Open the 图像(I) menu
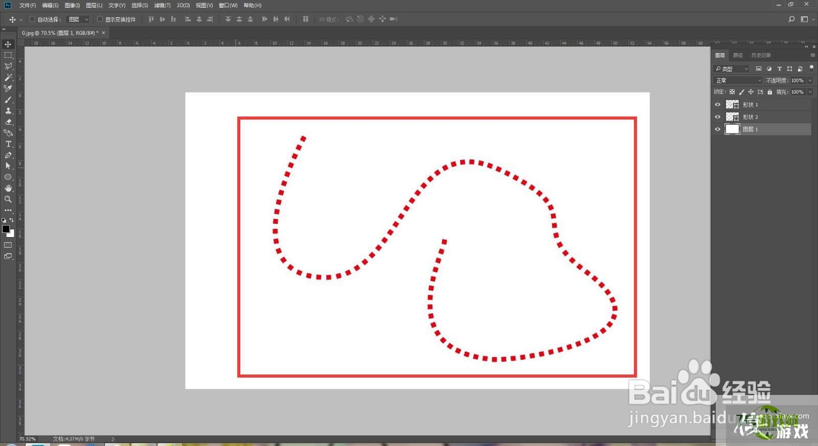 [x=72, y=5]
